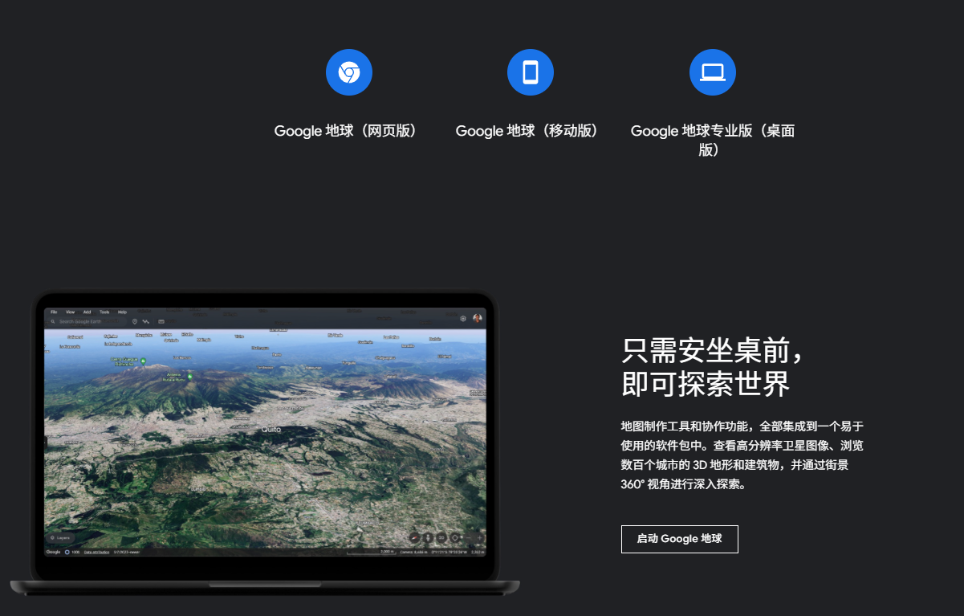Click the "Search Google Earth" field in laptop screenshot
The width and height of the screenshot is (964, 616).
click(87, 321)
